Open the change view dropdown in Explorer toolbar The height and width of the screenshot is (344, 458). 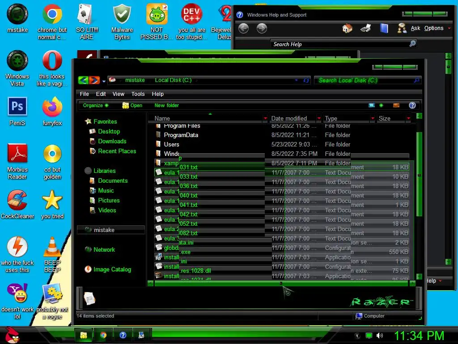pyautogui.click(x=381, y=105)
